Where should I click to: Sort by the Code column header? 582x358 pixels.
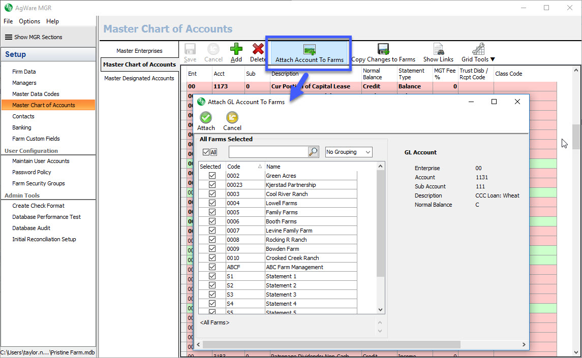pyautogui.click(x=244, y=167)
